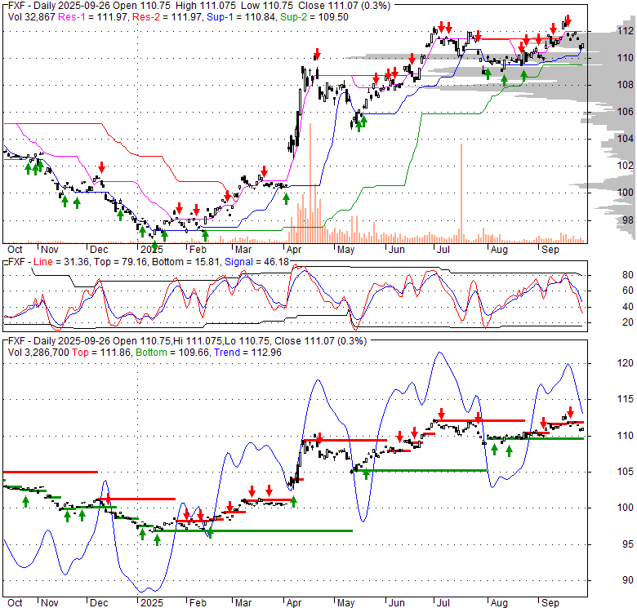Click the Vol 3,286,700 value in bottom chart

(38, 353)
